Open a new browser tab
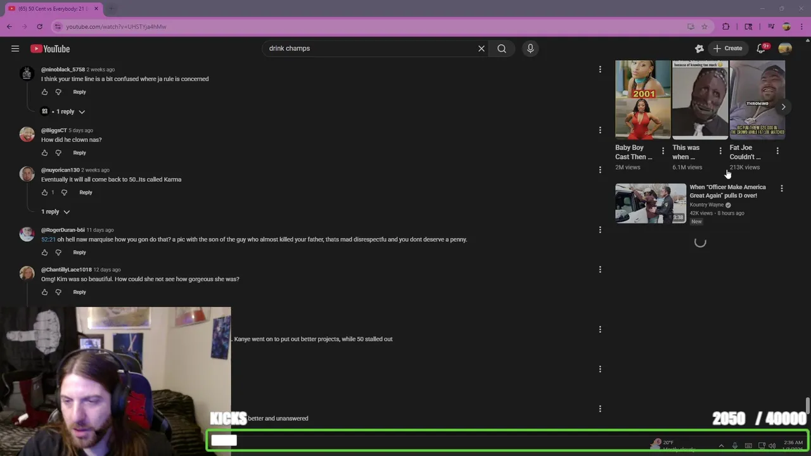Image resolution: width=811 pixels, height=456 pixels. (x=112, y=9)
